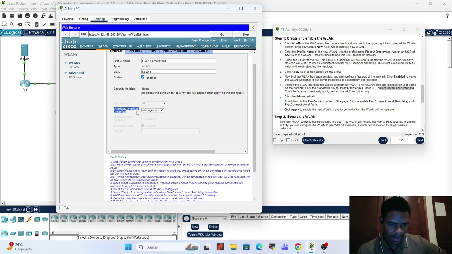Open the WIRELESS menu in WLC page
452x254 pixels.
pyautogui.click(x=144, y=46)
